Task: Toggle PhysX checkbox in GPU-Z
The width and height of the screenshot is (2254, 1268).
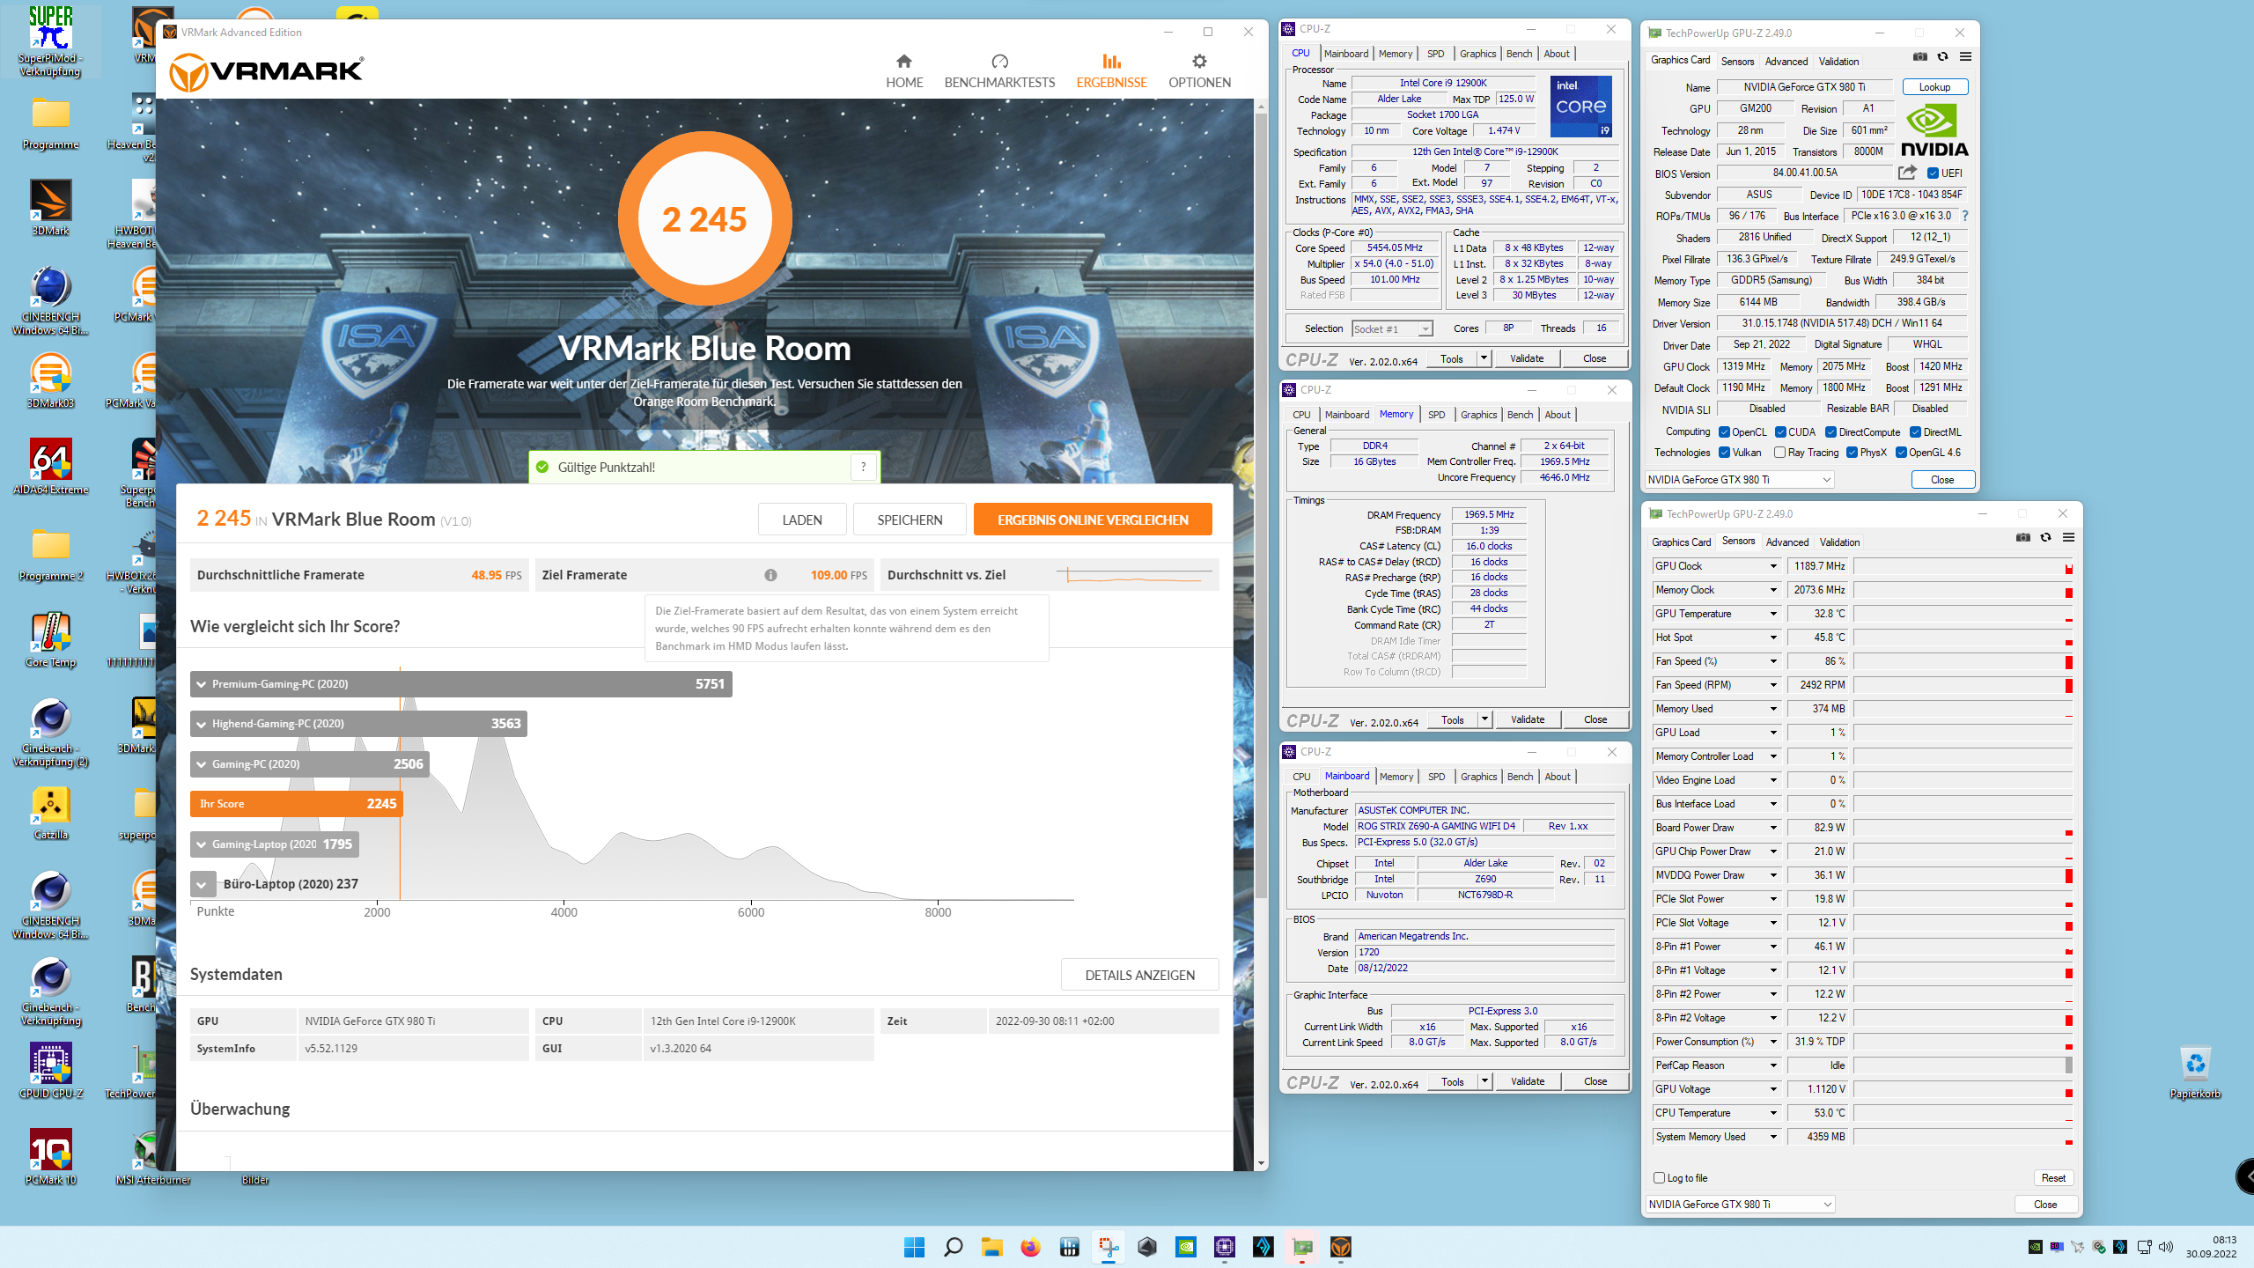Action: pos(1852,453)
